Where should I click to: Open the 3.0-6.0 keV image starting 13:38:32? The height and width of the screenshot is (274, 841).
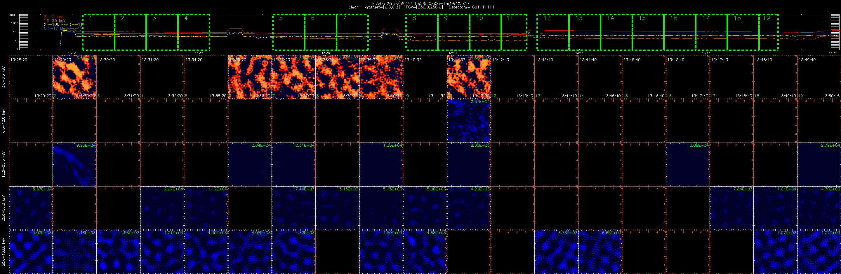tap(337, 77)
